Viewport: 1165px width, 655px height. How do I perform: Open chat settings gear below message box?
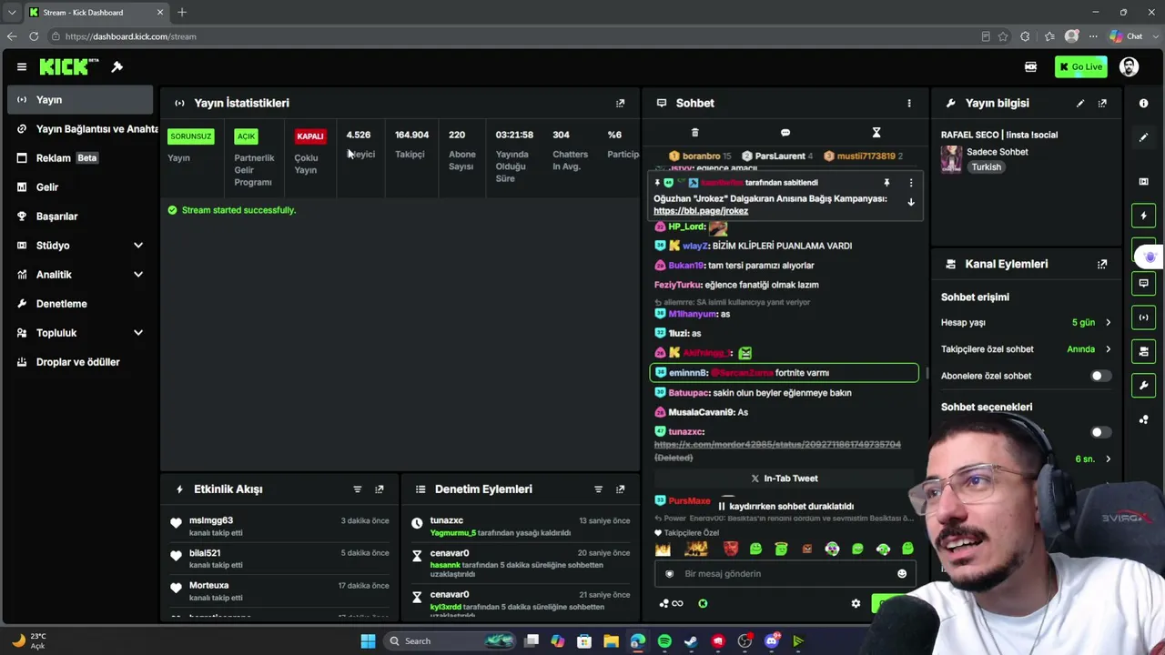tap(856, 603)
